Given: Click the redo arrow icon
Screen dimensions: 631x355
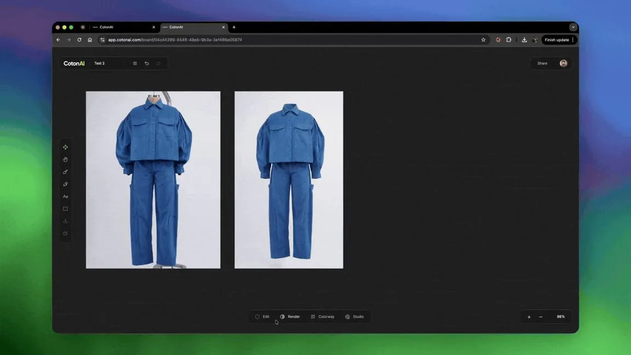Looking at the screenshot, I should click(x=158, y=63).
